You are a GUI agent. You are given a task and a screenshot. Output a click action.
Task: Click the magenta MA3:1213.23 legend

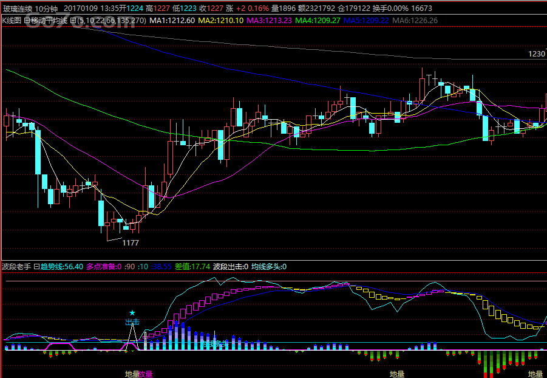tap(270, 21)
